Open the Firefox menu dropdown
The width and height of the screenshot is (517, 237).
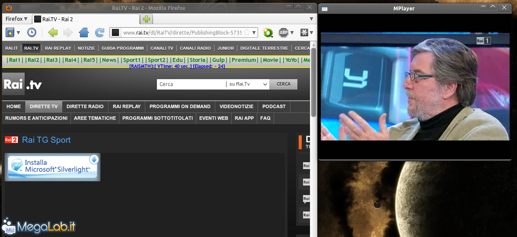pyautogui.click(x=16, y=19)
